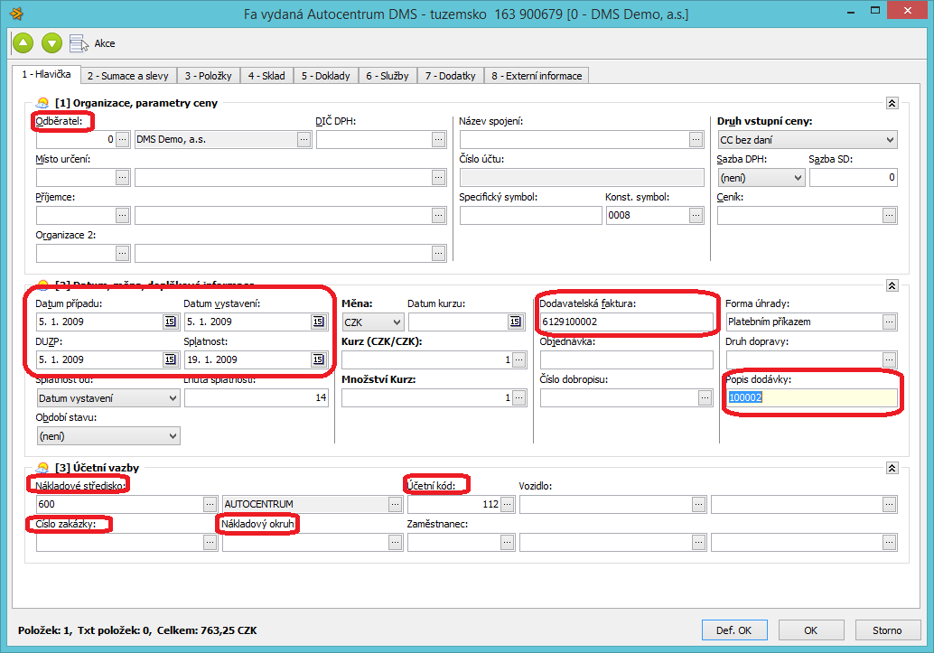Click lookup button for Nákladové středisko
This screenshot has height=653, width=934.
point(210,504)
